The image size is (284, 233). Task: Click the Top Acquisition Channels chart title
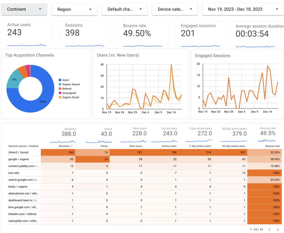coord(29,55)
